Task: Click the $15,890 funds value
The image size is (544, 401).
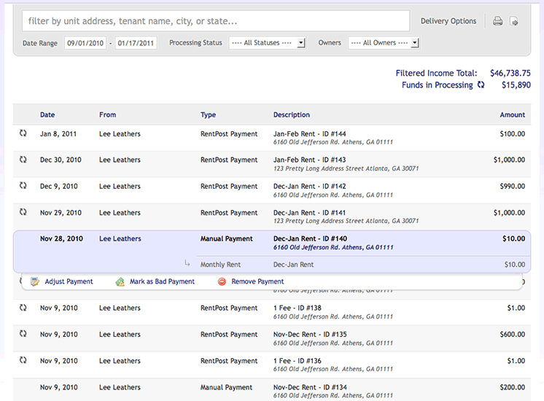Action: point(516,85)
